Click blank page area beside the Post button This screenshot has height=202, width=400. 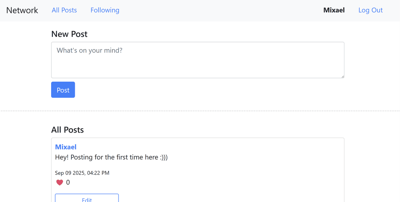tap(204, 90)
